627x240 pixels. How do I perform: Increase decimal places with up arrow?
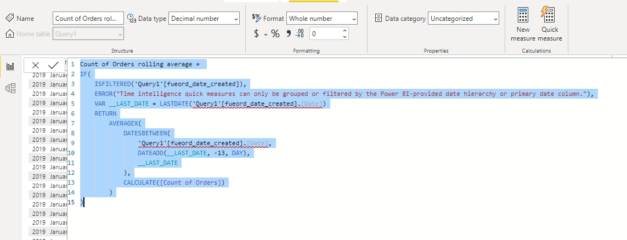[345, 30]
